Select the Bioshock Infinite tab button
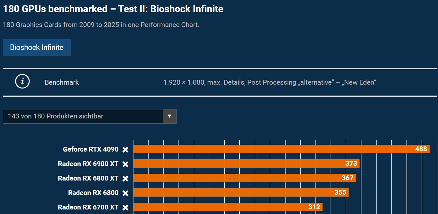 coord(37,48)
